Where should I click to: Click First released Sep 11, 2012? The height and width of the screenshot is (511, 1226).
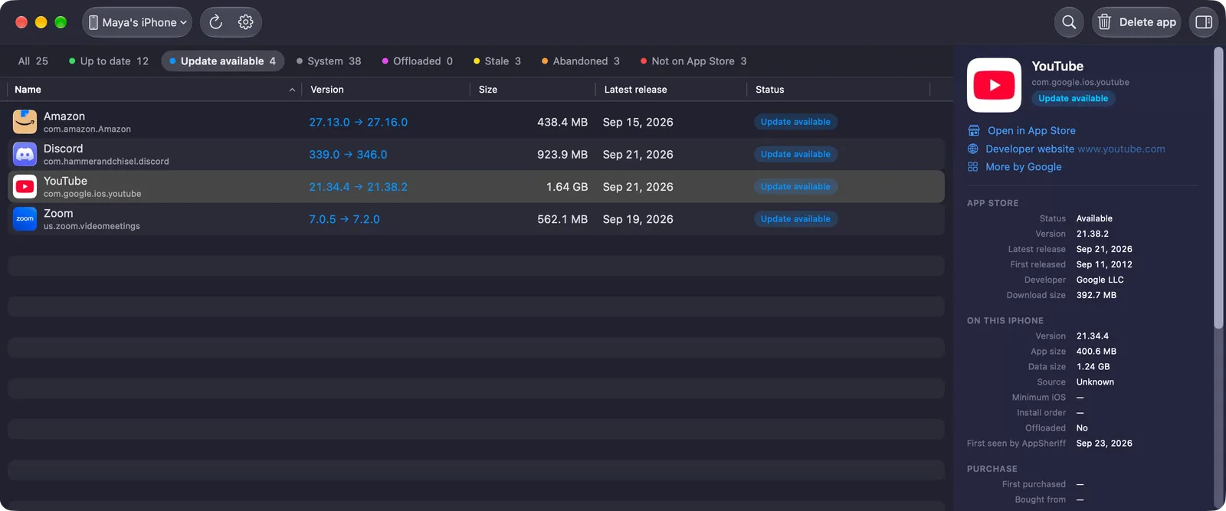pyautogui.click(x=1104, y=264)
